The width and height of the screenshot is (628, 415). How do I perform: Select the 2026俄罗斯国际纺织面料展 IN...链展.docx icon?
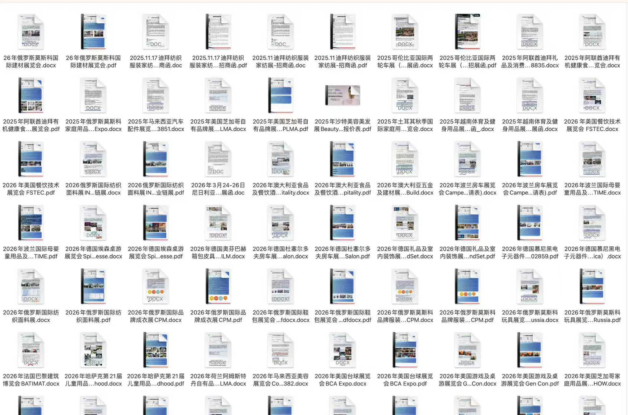93,159
